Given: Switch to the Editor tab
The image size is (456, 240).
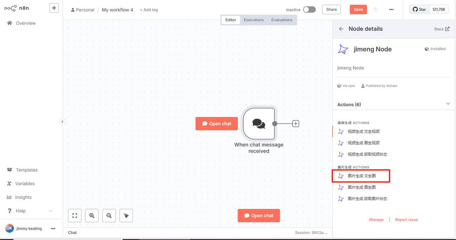Looking at the screenshot, I should coord(231,20).
